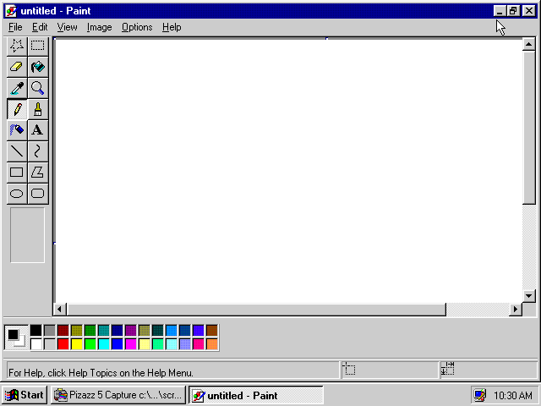Minimize the Paint window

(500, 11)
